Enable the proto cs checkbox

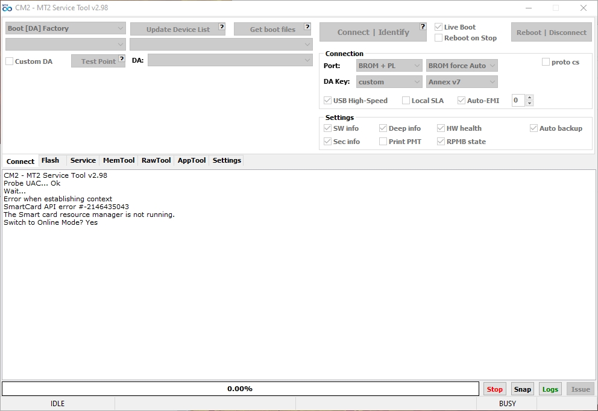coord(546,62)
